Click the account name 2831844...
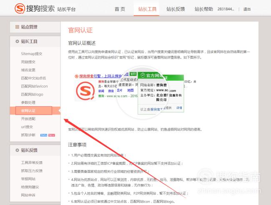Viewport: 271px width, 205px height. (226, 9)
